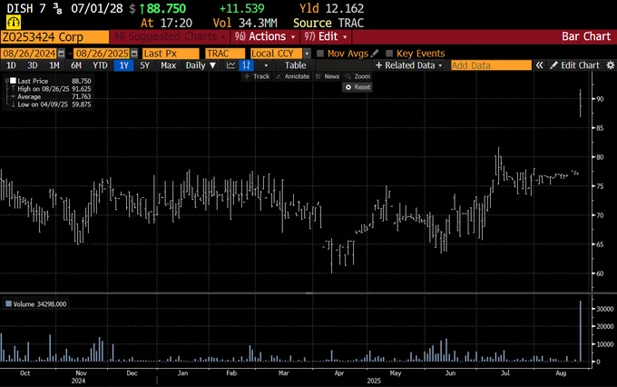Viewport: 617px width, 387px height.
Task: Click the end date field 08/26/2025
Action: (x=103, y=54)
